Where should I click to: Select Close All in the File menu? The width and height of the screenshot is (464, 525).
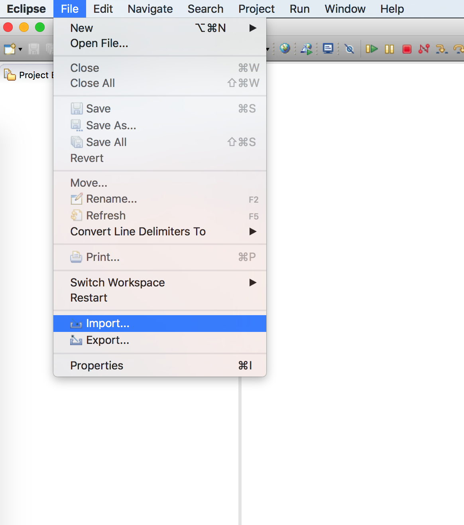(160, 83)
